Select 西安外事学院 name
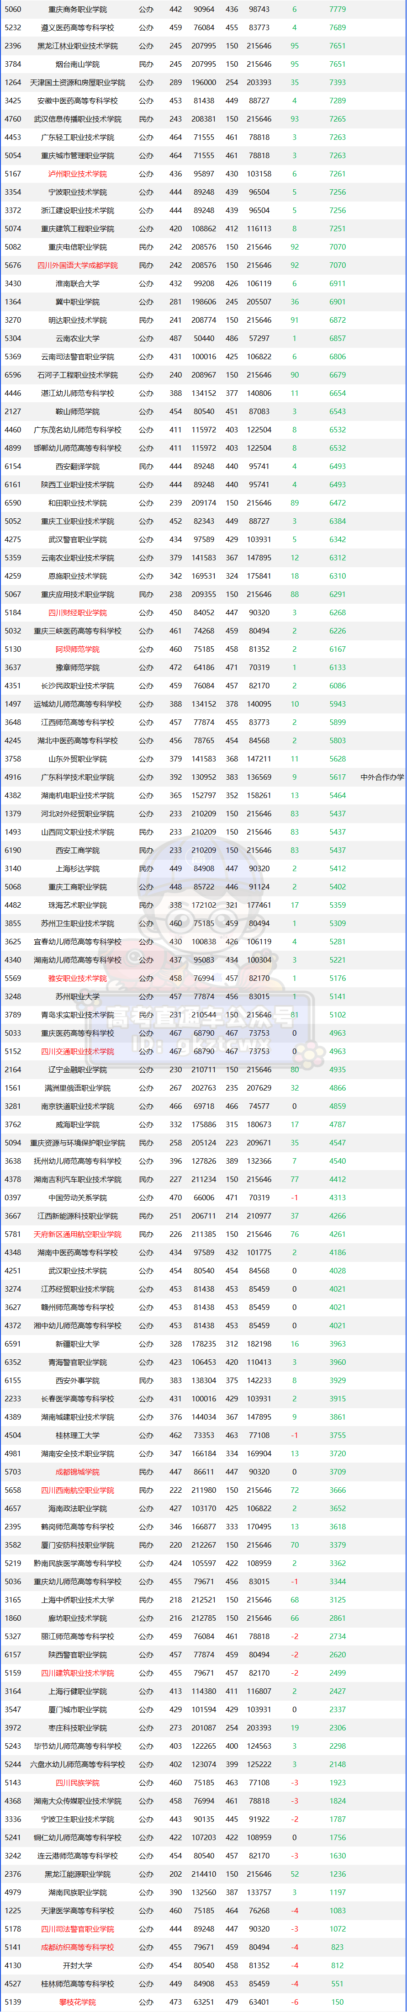Image resolution: width=407 pixels, height=2012 pixels. [77, 1380]
